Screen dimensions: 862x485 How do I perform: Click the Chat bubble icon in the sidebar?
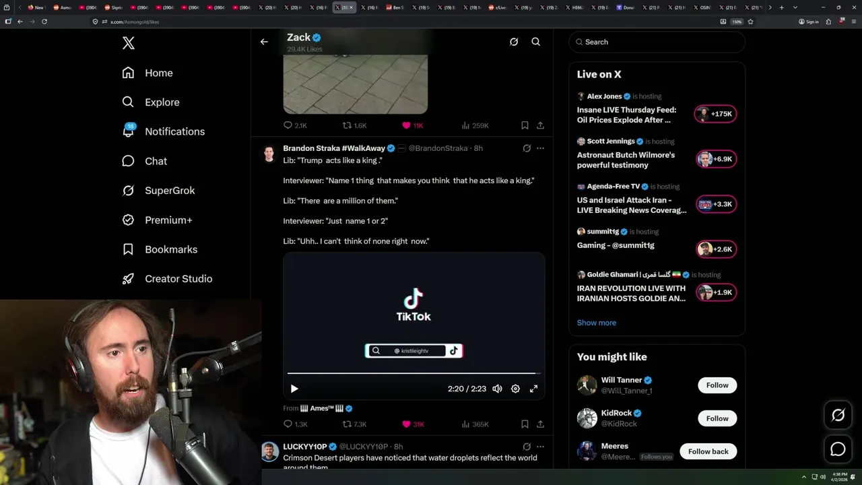[x=128, y=161]
